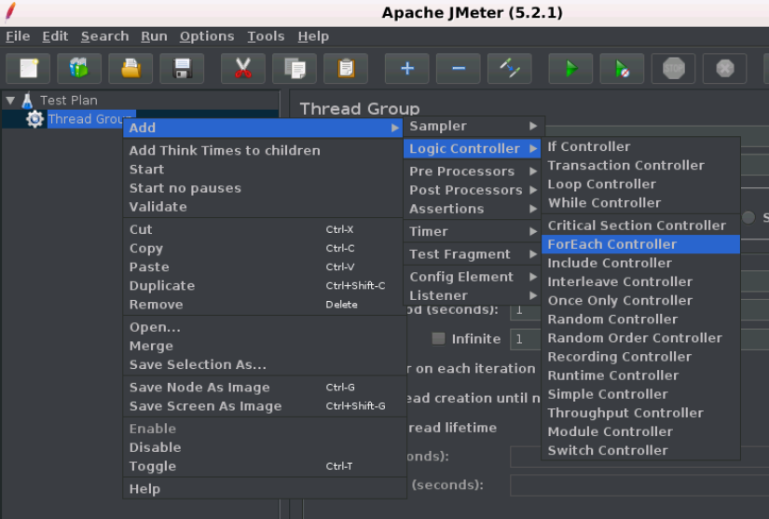The height and width of the screenshot is (519, 769).
Task: Select Critical Section Controller
Action: click(x=640, y=225)
